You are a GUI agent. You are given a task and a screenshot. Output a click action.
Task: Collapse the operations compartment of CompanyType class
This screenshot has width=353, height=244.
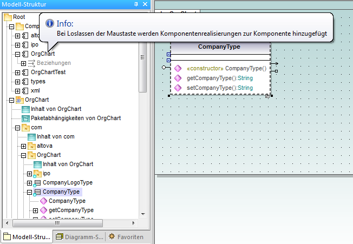(169, 60)
